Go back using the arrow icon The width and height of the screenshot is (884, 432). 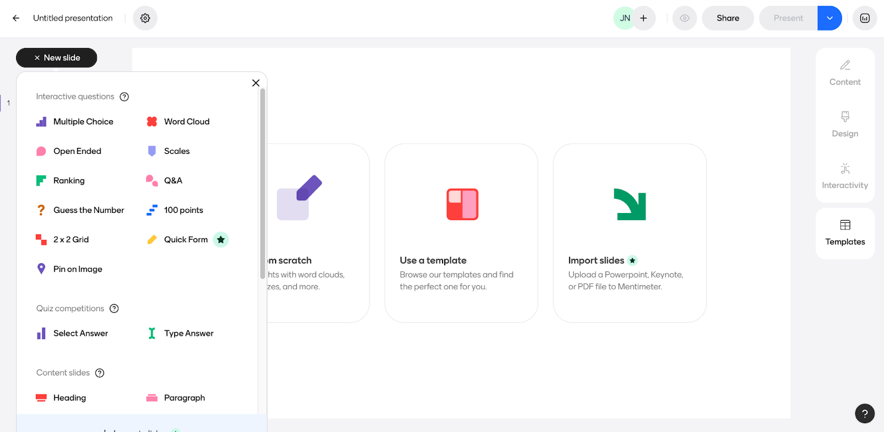[x=16, y=18]
